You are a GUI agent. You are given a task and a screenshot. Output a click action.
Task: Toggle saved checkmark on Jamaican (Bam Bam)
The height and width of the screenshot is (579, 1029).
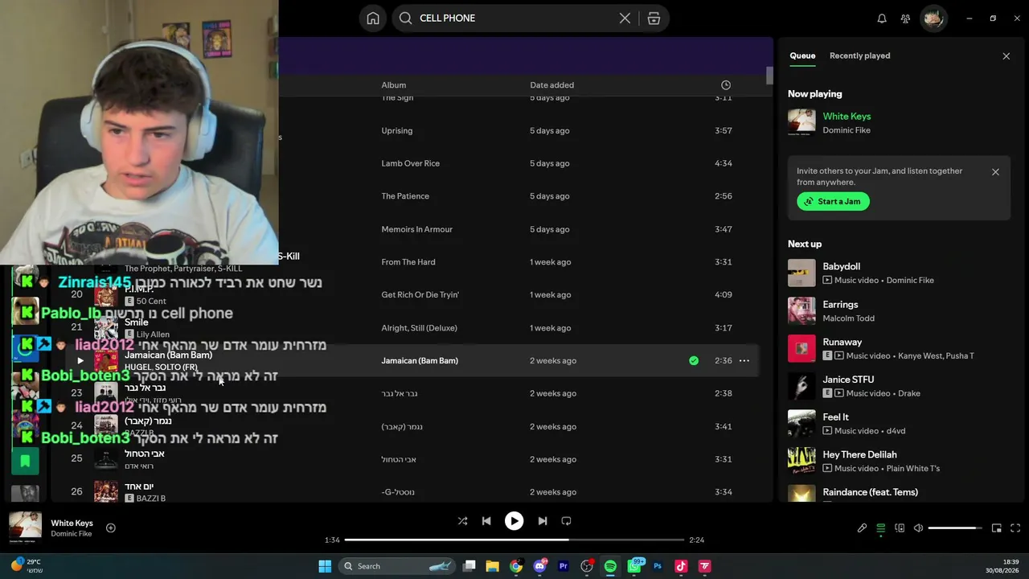click(x=694, y=361)
